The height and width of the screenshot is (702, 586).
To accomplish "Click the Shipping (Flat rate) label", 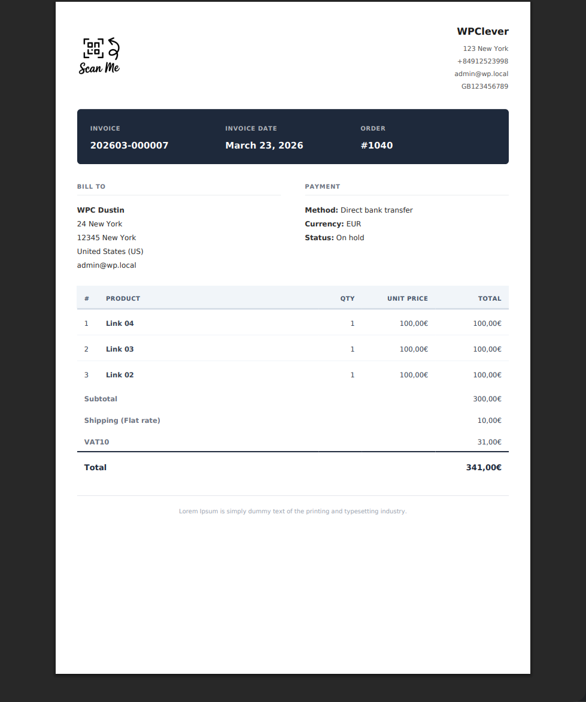I will (x=122, y=420).
